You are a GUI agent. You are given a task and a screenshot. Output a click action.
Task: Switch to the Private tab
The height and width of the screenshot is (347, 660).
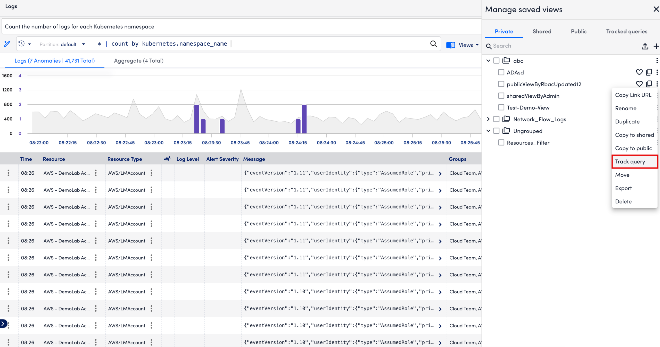pyautogui.click(x=504, y=31)
